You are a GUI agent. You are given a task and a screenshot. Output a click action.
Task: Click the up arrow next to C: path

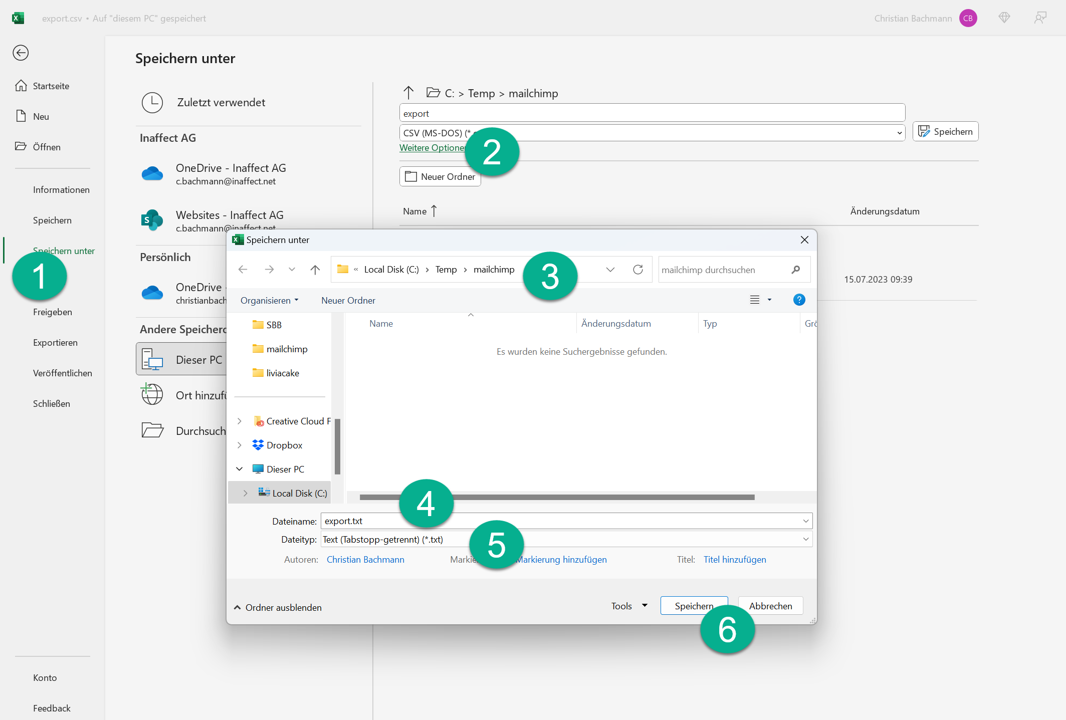click(408, 93)
